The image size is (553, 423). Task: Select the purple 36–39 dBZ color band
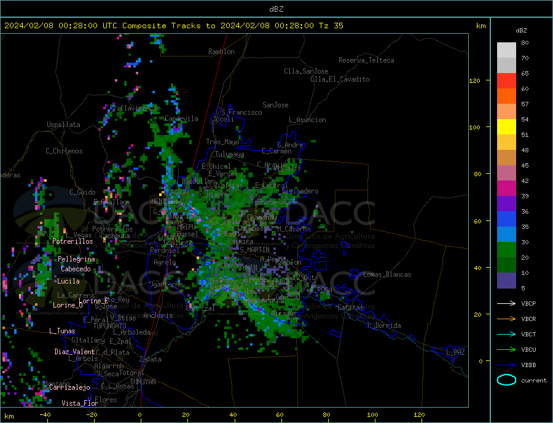506,204
